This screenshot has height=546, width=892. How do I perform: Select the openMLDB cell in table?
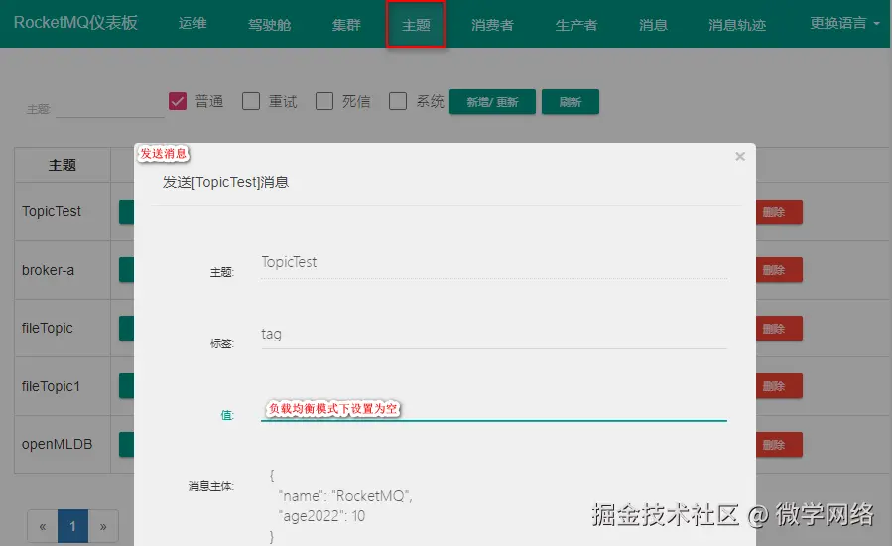[63, 444]
